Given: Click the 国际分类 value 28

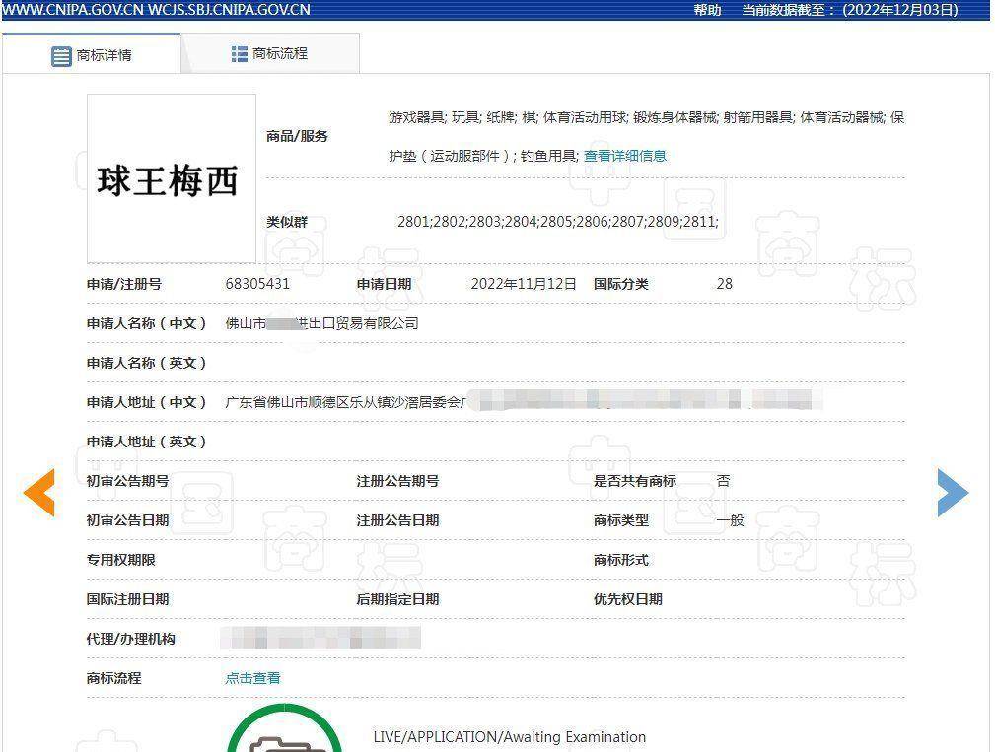Looking at the screenshot, I should click(724, 284).
